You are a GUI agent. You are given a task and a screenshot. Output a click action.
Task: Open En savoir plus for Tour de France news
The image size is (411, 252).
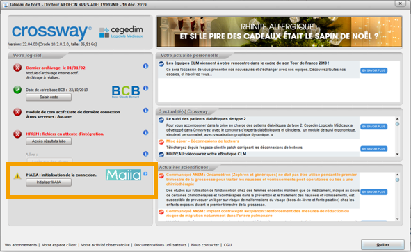(373, 70)
